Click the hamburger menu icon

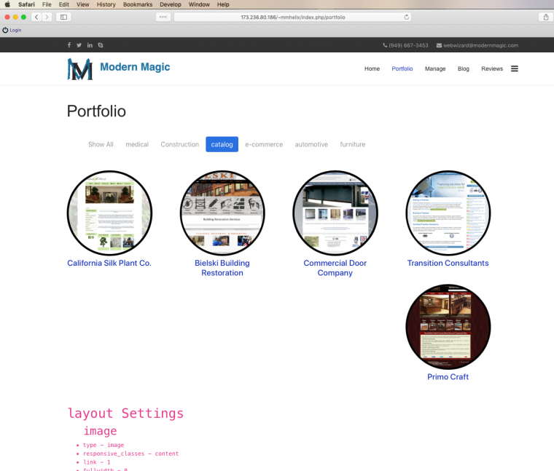point(515,69)
